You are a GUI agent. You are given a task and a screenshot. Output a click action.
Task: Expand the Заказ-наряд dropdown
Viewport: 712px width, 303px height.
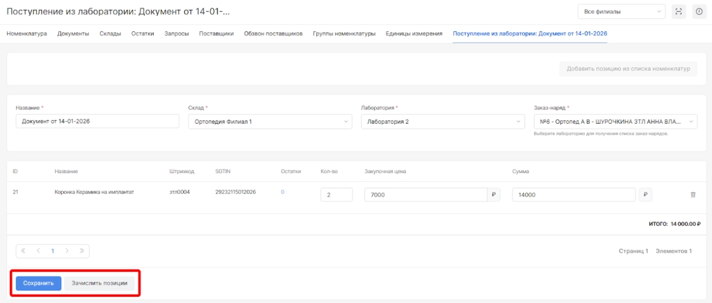tap(615, 121)
